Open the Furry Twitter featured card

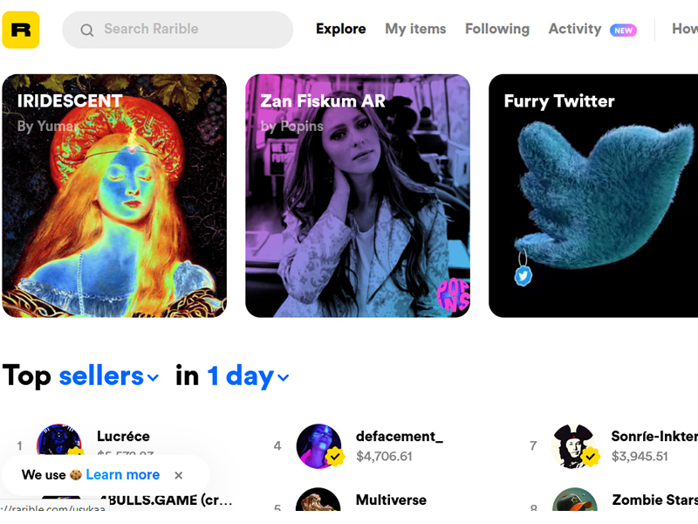pyautogui.click(x=593, y=196)
